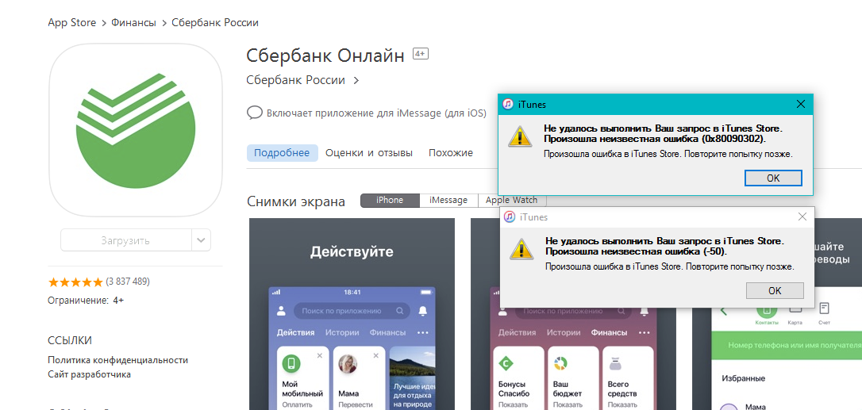Click the ССЫЛКИ heading
This screenshot has height=410, width=862.
[x=70, y=340]
